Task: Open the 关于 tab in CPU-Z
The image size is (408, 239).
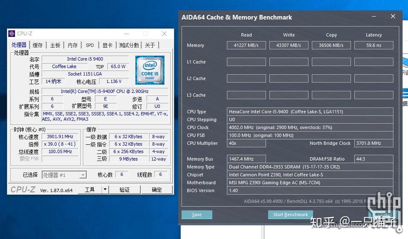Action: [x=150, y=45]
